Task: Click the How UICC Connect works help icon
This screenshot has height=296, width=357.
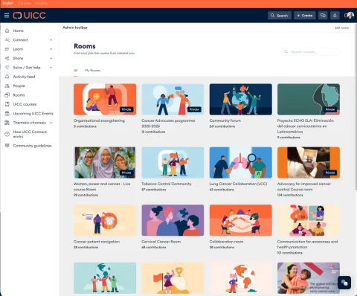Action: pos(7,134)
